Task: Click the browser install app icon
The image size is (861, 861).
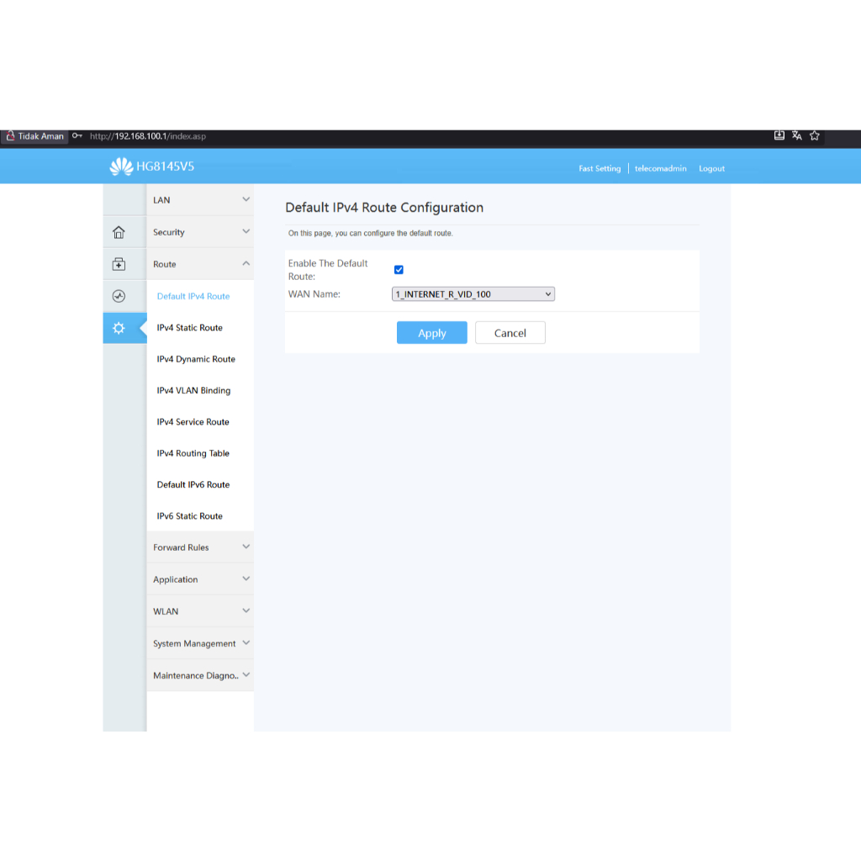Action: [779, 135]
